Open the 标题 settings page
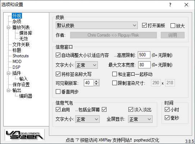This screenshot has height=144, width=195. (17, 50)
